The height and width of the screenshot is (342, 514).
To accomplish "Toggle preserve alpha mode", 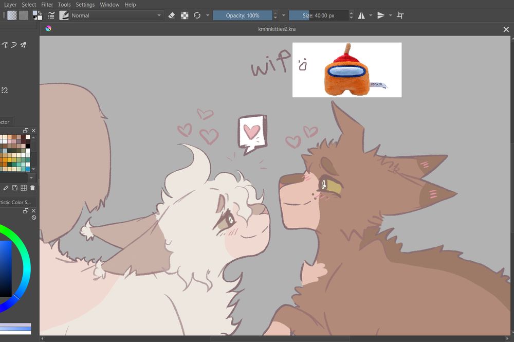I will 184,15.
